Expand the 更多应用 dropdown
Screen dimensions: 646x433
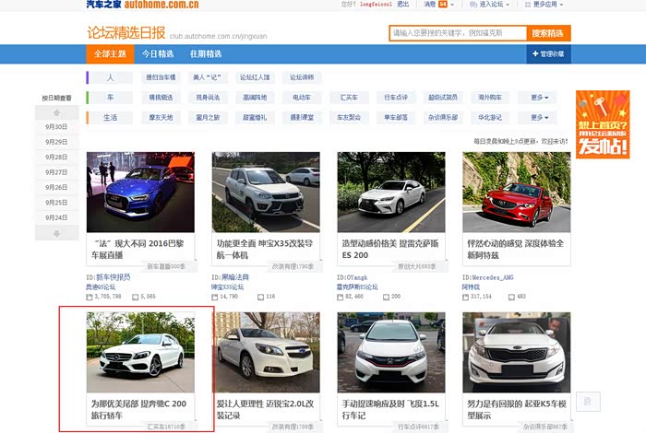[x=561, y=5]
